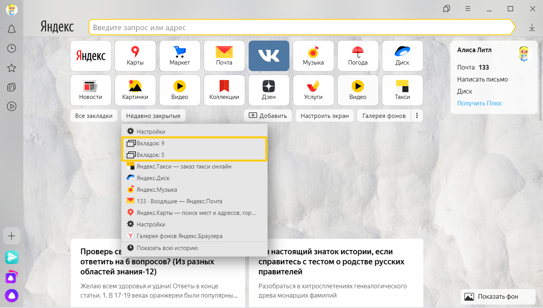Open the Такси tile

402,90
